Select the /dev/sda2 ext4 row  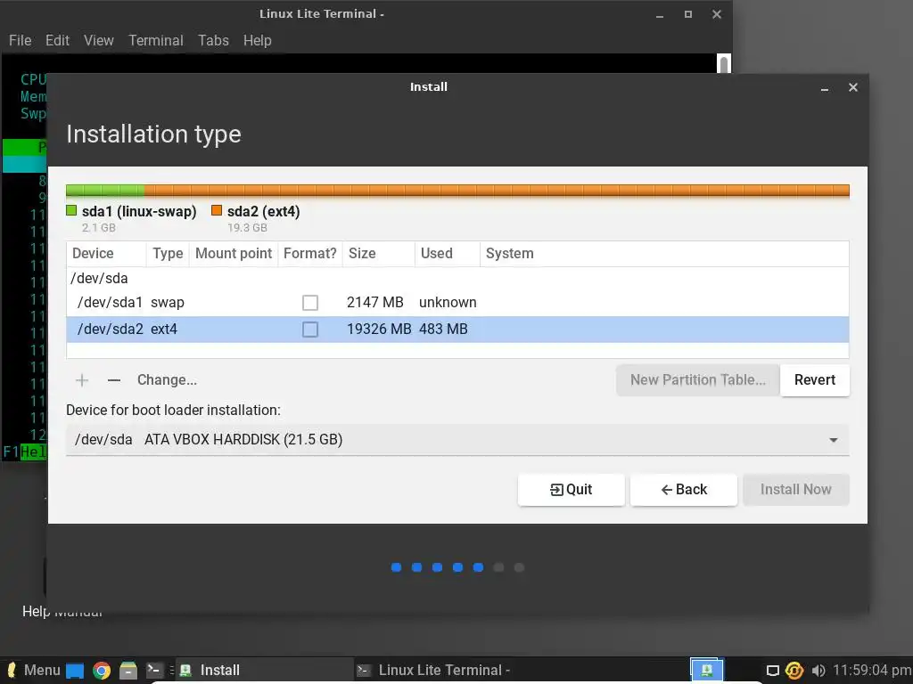tap(457, 330)
